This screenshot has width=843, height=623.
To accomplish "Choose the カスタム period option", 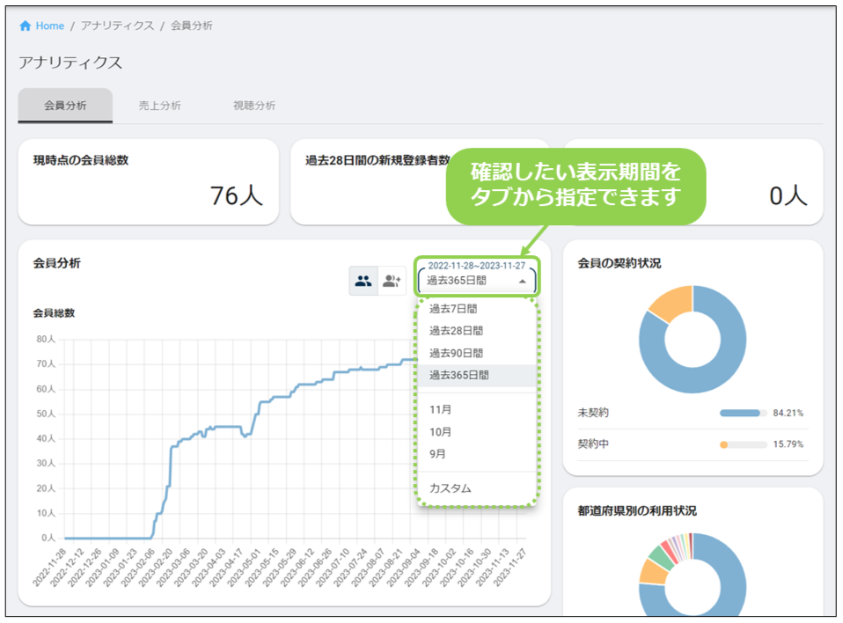I will tap(450, 488).
